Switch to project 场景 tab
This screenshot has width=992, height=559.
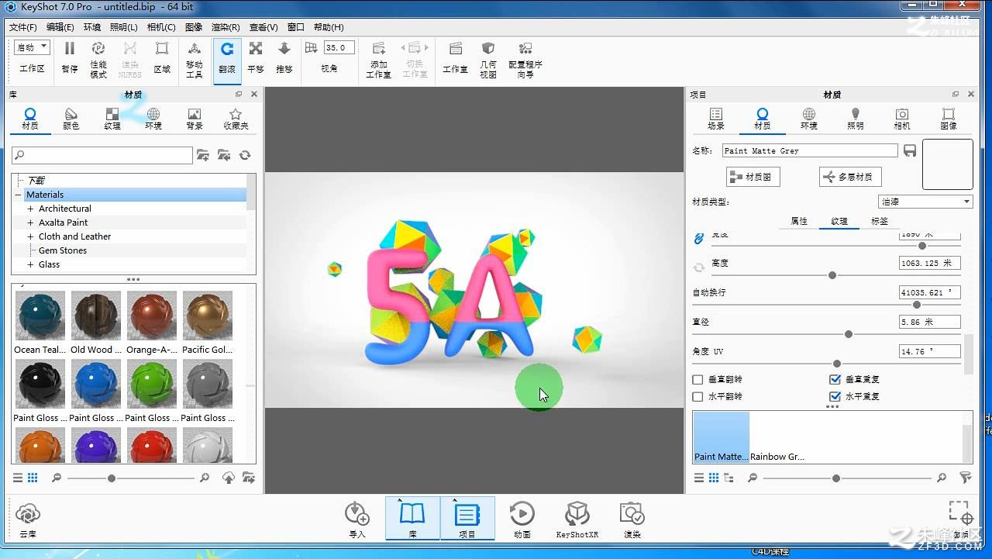tap(716, 119)
